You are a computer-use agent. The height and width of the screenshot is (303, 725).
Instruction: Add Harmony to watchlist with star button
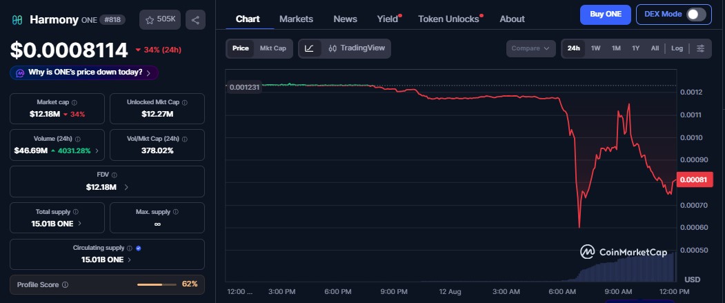(x=160, y=19)
